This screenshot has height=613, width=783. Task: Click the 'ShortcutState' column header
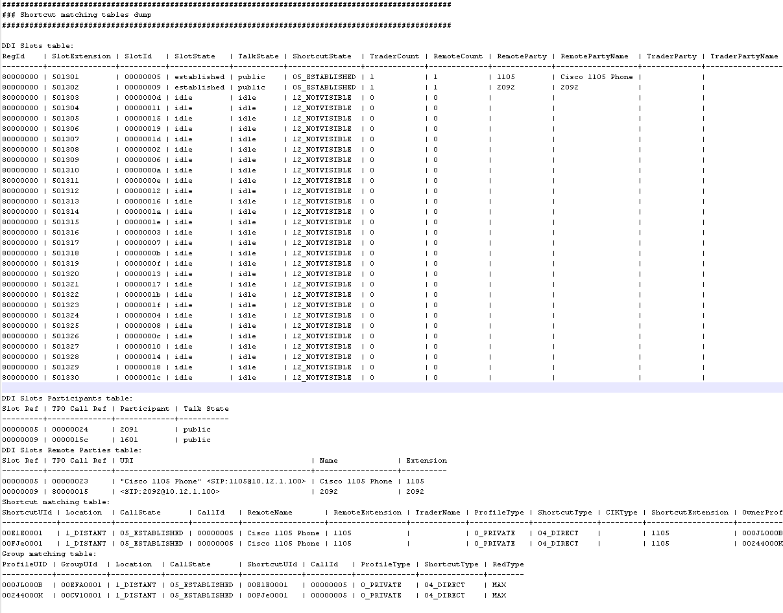coord(322,56)
